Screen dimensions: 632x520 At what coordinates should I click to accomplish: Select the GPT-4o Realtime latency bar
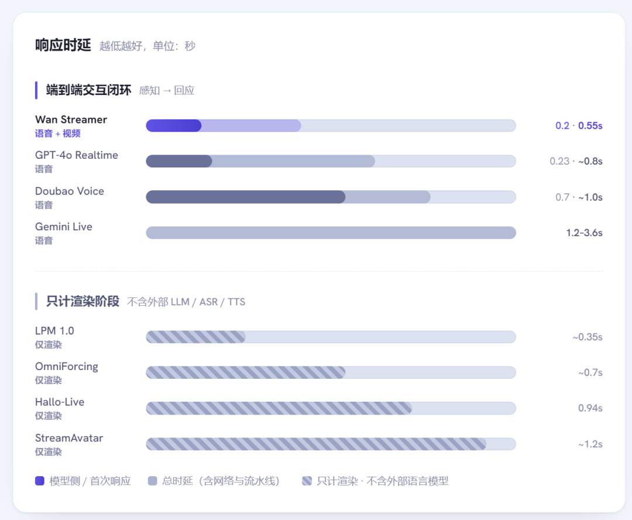coord(331,162)
